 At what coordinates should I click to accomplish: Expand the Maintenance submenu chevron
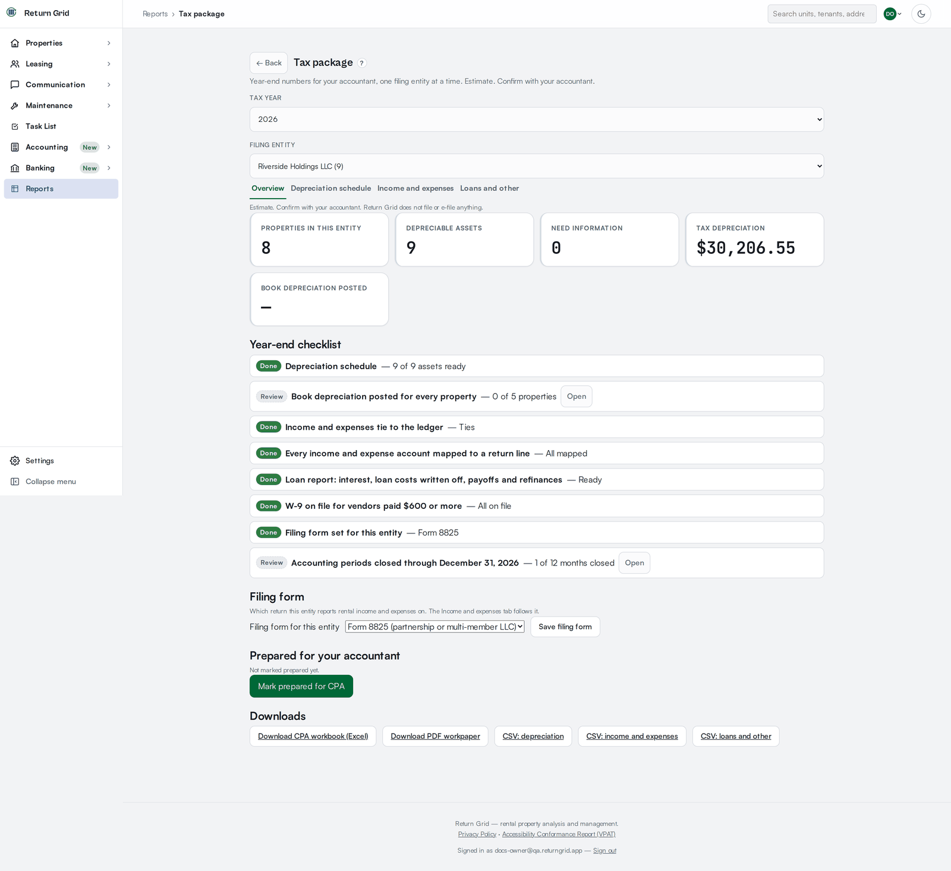click(109, 106)
